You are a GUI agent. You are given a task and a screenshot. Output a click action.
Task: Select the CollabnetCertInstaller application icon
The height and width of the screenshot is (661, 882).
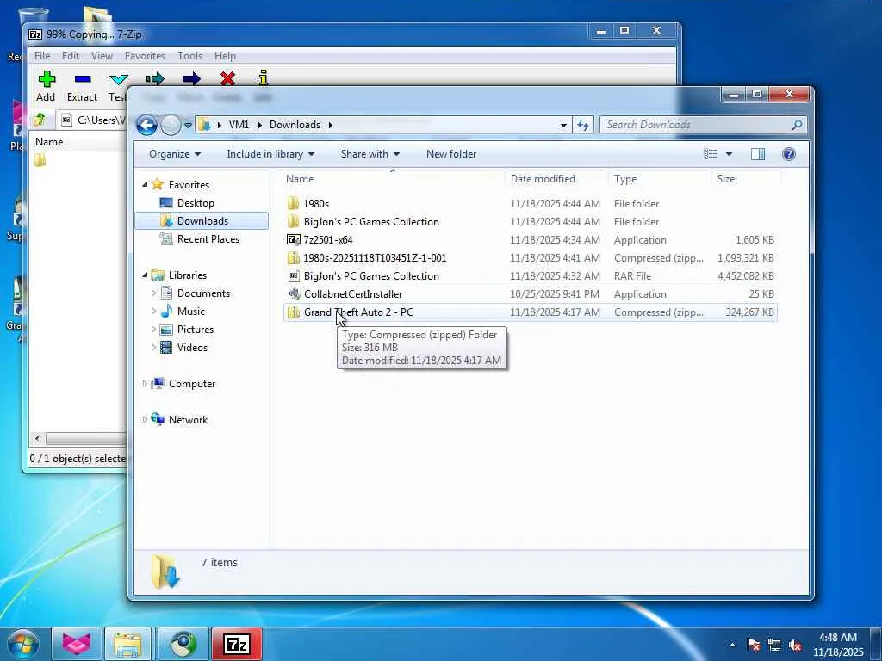pyautogui.click(x=293, y=294)
